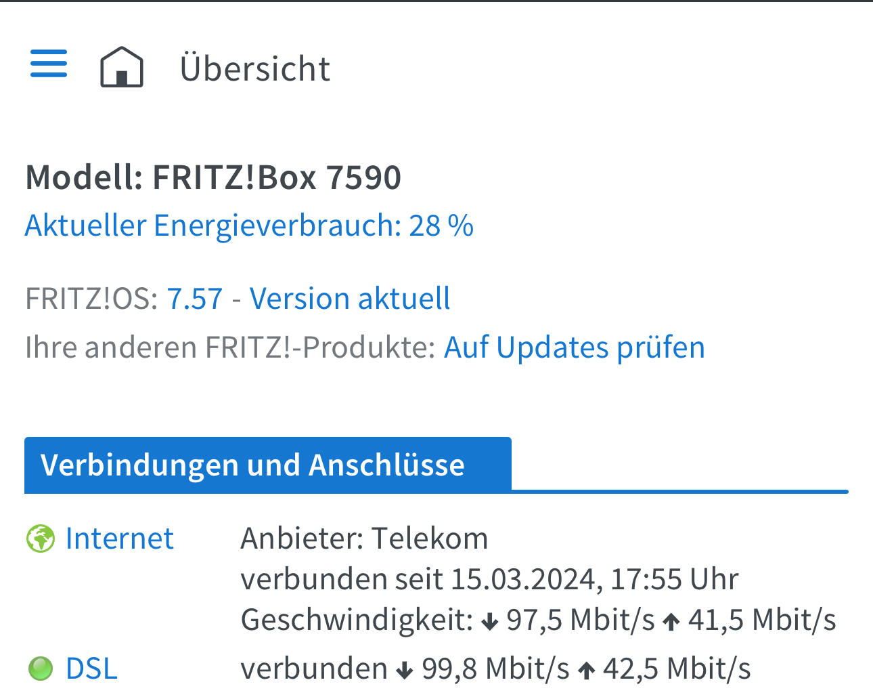Click the DSL upload arrow beside 42,5 Mbit/s
Viewport: 873px width, 697px height.
586,670
